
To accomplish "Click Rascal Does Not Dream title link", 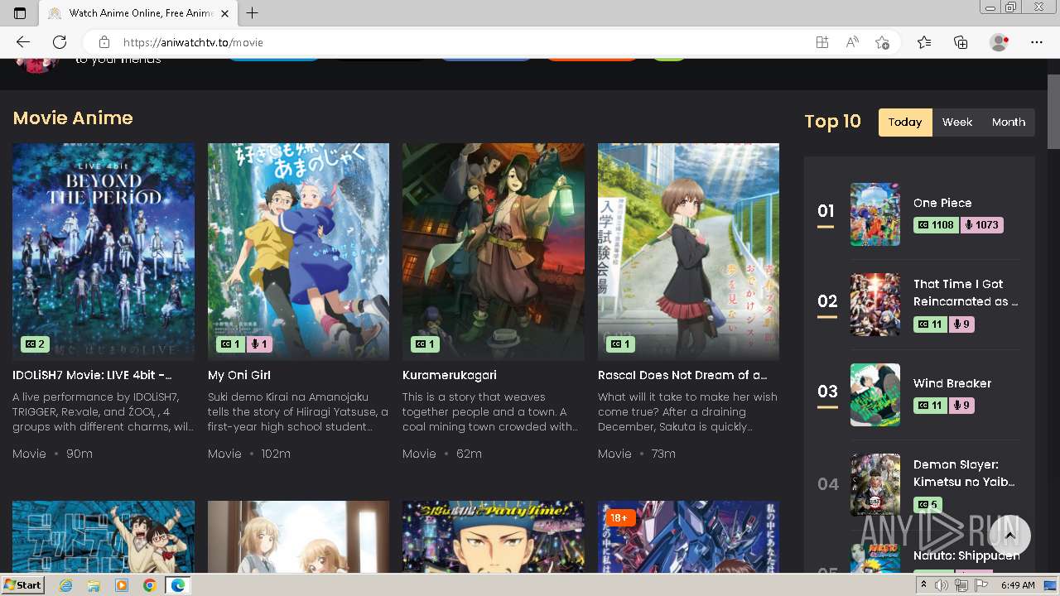I will [682, 375].
